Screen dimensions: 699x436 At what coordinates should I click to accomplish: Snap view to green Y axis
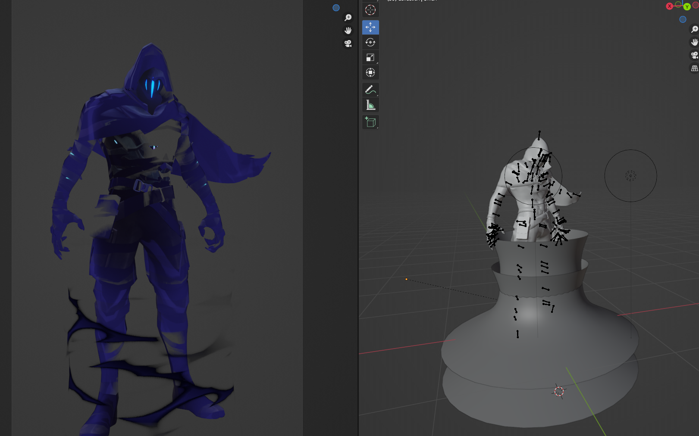[687, 7]
